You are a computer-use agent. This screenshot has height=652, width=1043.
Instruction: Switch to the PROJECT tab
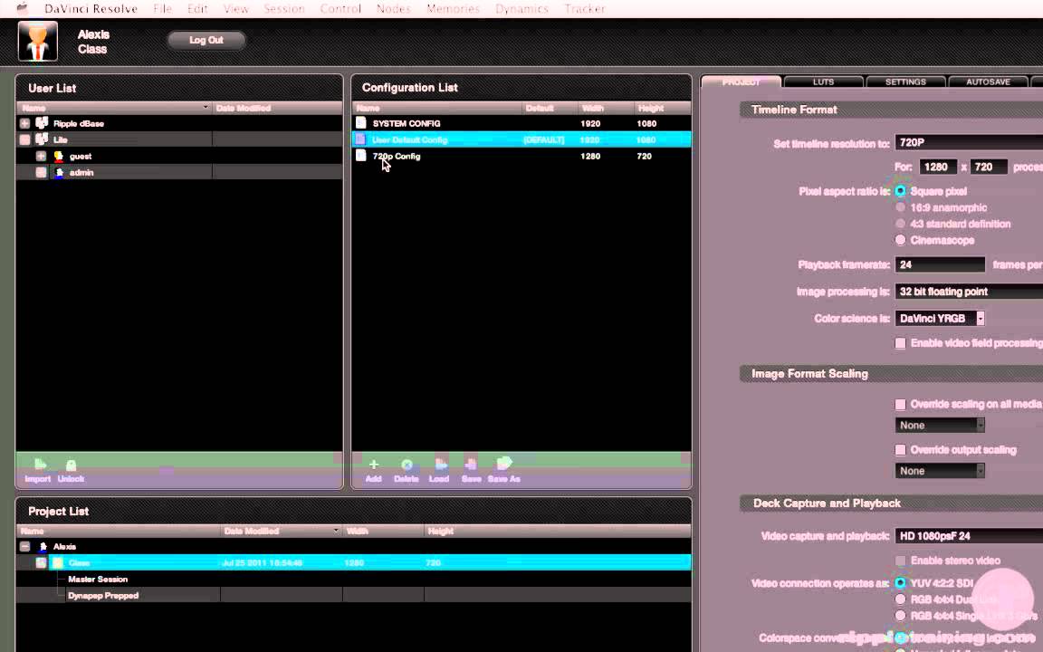(x=741, y=81)
